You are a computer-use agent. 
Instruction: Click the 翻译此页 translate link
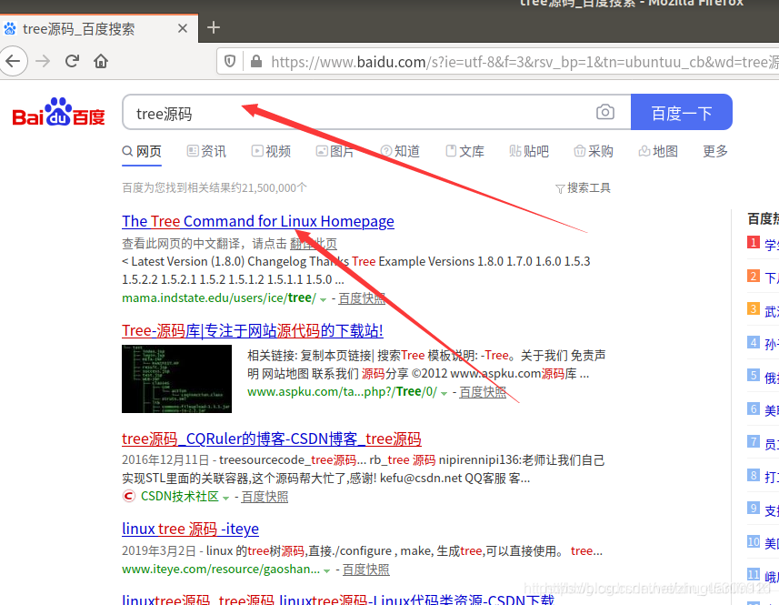click(314, 244)
